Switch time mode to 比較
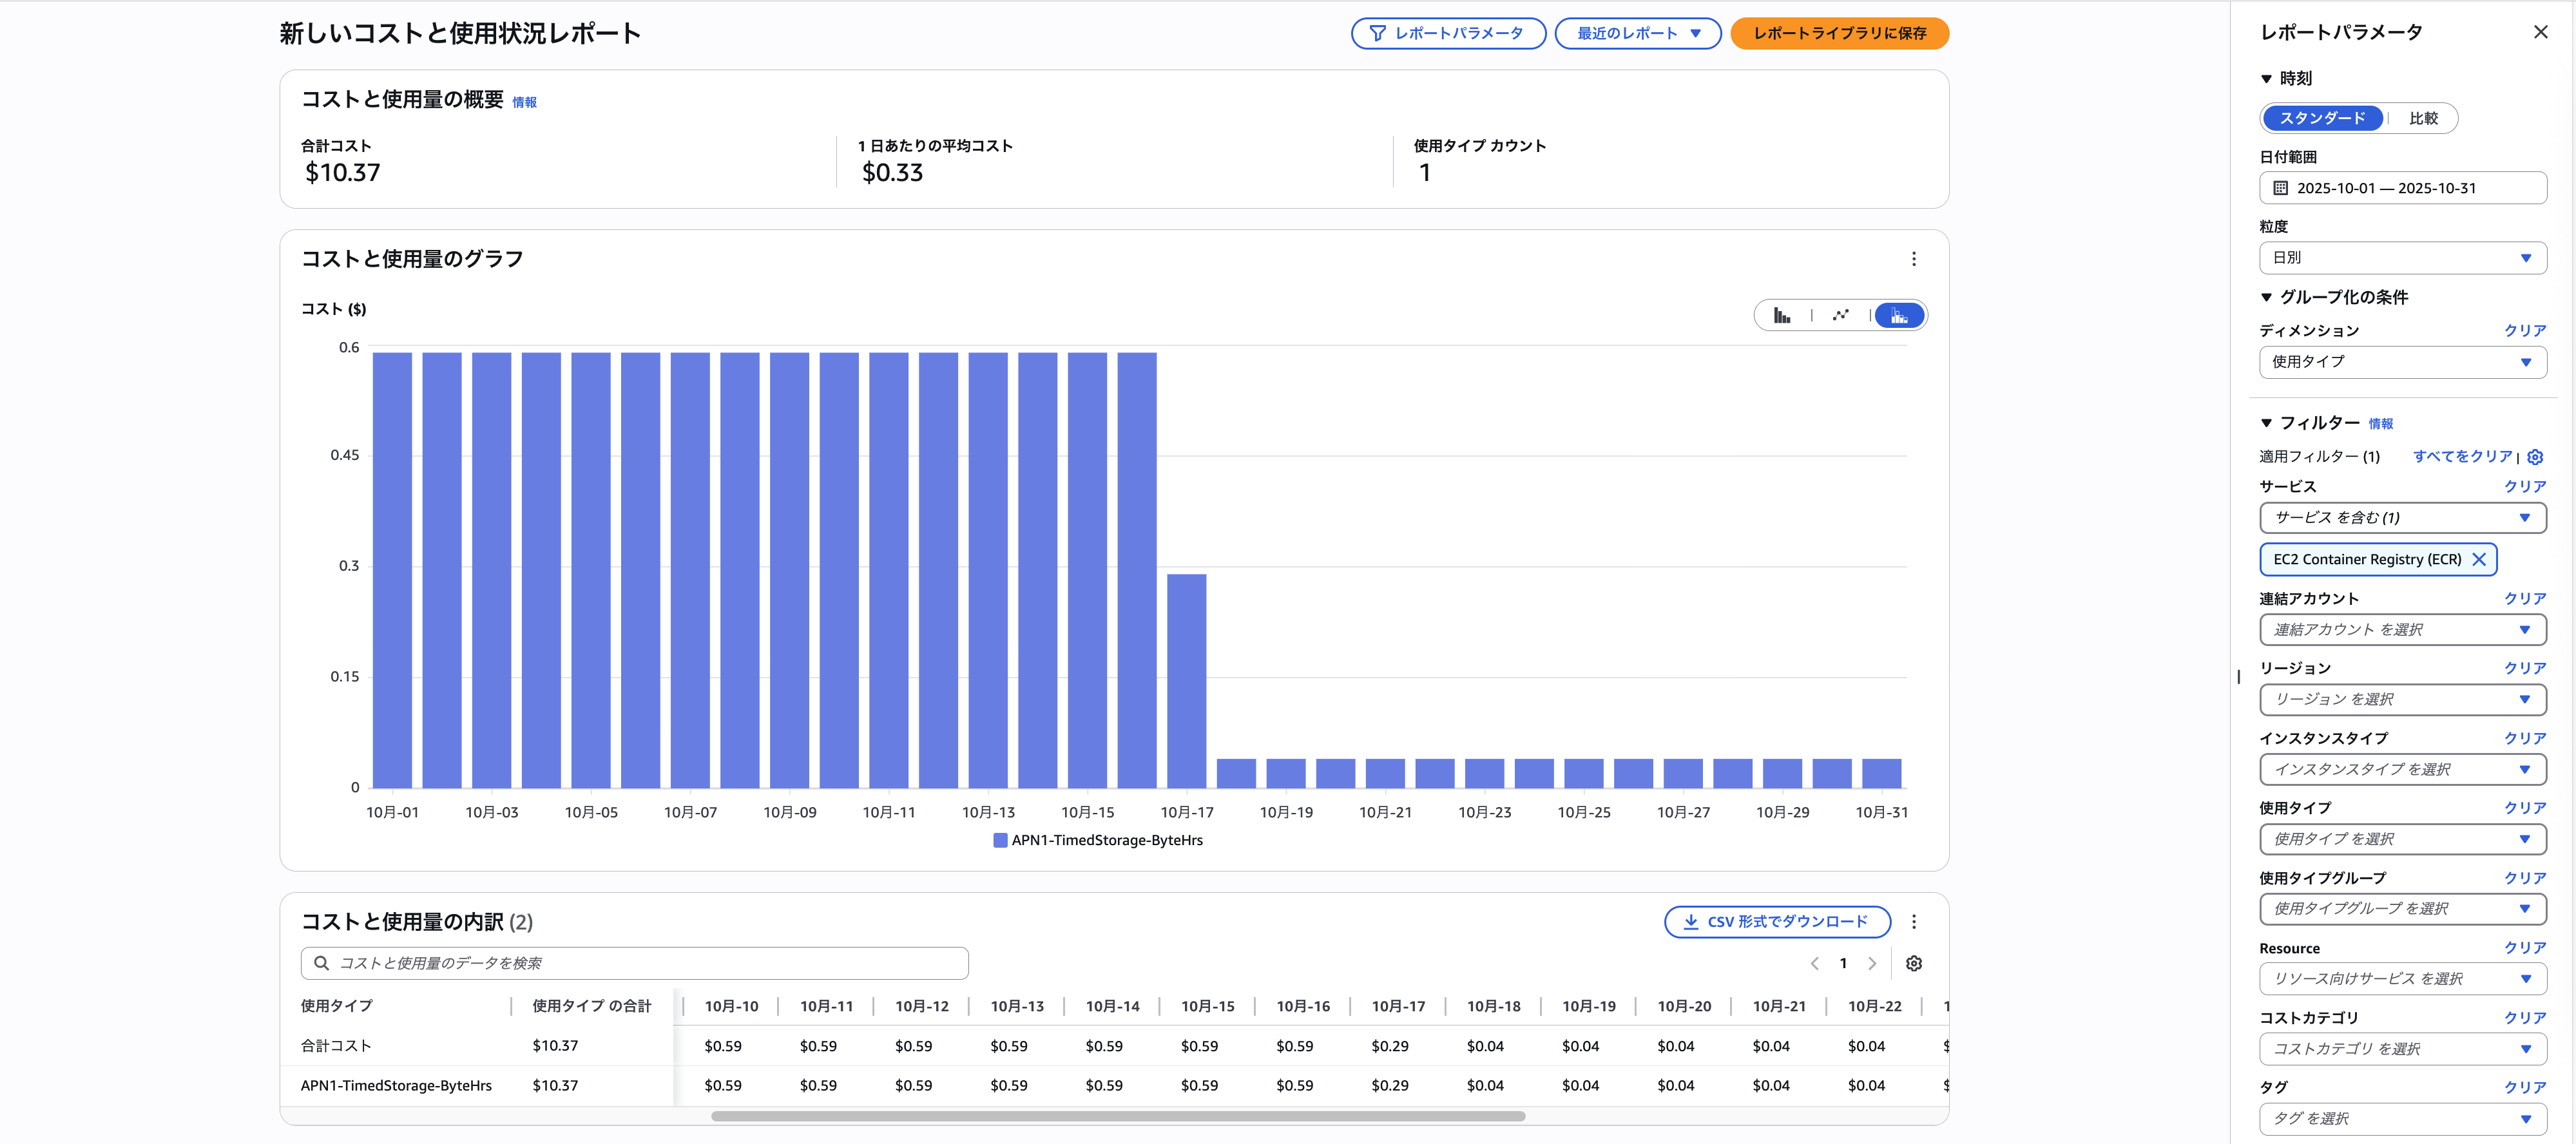This screenshot has width=2576, height=1144. point(2423,118)
